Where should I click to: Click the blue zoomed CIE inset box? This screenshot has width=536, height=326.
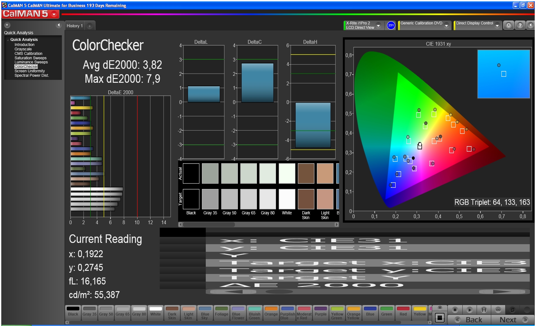pos(504,74)
